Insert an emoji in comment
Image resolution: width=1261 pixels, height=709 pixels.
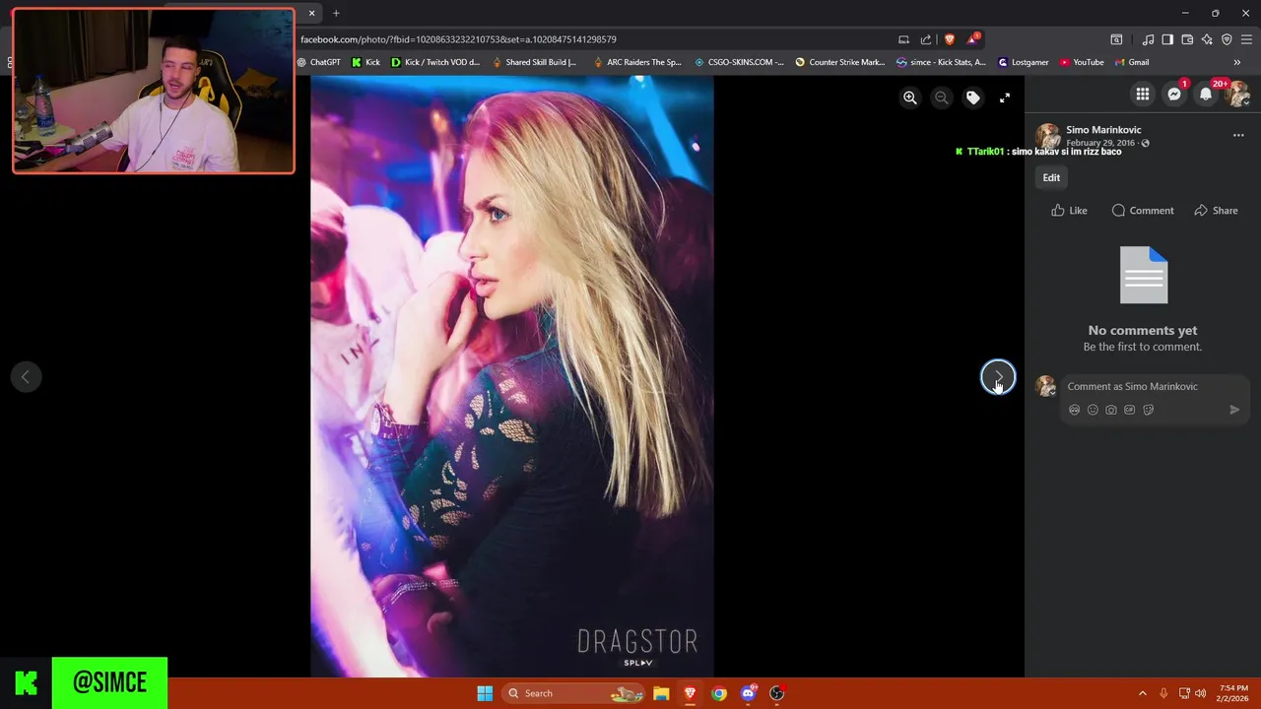click(1093, 410)
